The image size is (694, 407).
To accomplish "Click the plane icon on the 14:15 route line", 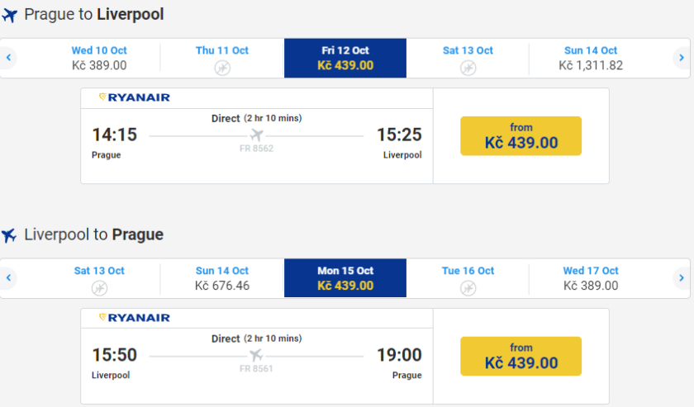I will pyautogui.click(x=256, y=135).
